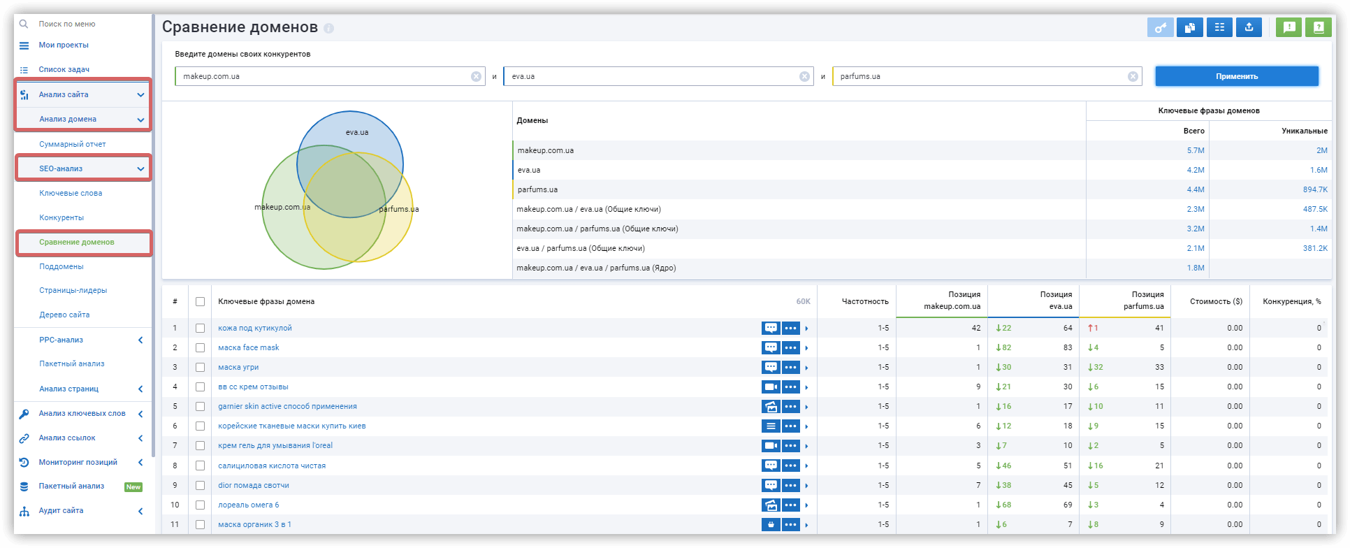This screenshot has width=1350, height=548.
Task: Toggle the select-all checkbox in table header
Action: point(201,302)
